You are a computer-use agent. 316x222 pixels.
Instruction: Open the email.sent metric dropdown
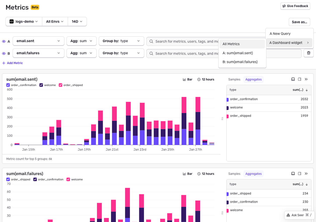tap(38, 41)
